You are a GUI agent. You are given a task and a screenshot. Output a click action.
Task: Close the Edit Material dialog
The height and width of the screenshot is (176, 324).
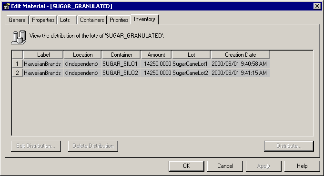pyautogui.click(x=317, y=6)
